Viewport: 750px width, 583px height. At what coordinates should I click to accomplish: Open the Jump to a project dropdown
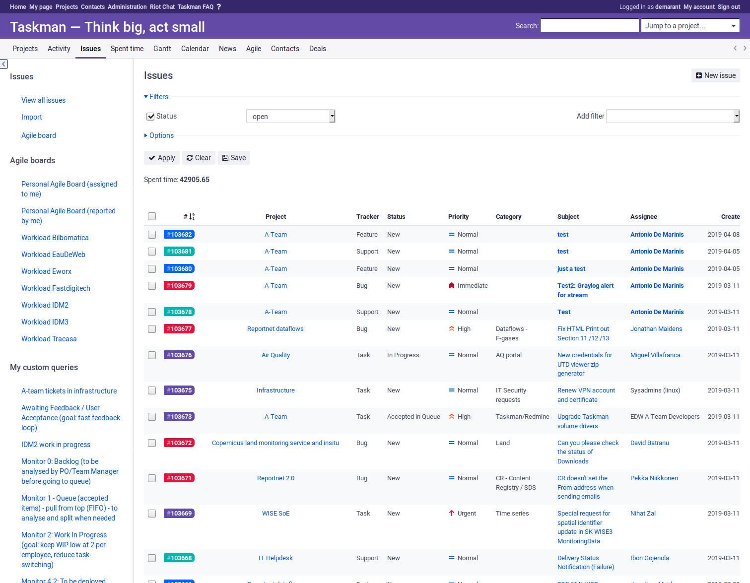690,26
